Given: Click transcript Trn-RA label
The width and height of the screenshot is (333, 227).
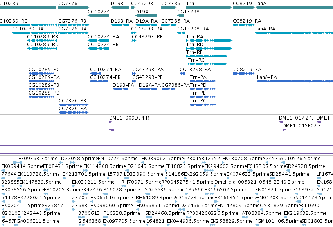Looking at the screenshot, I should (x=195, y=37).
